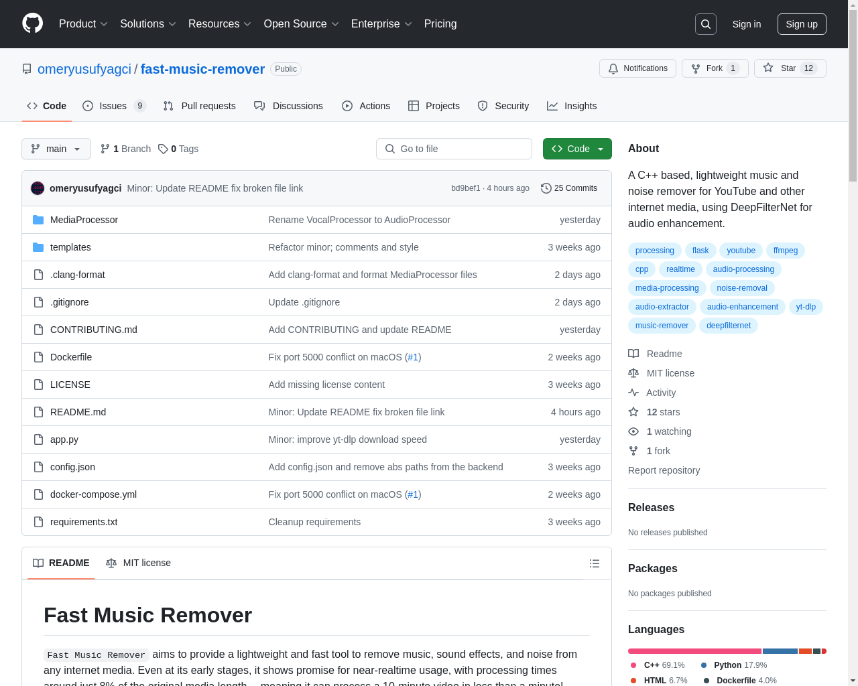Viewport: 858px width, 686px height.
Task: Click the Dockerfile file icon
Action: [x=38, y=357]
